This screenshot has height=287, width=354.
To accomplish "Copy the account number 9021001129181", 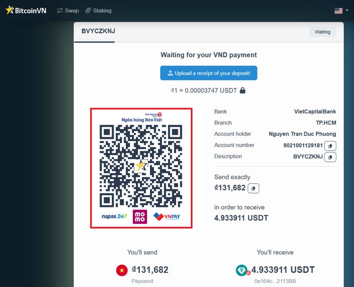I will pos(331,145).
